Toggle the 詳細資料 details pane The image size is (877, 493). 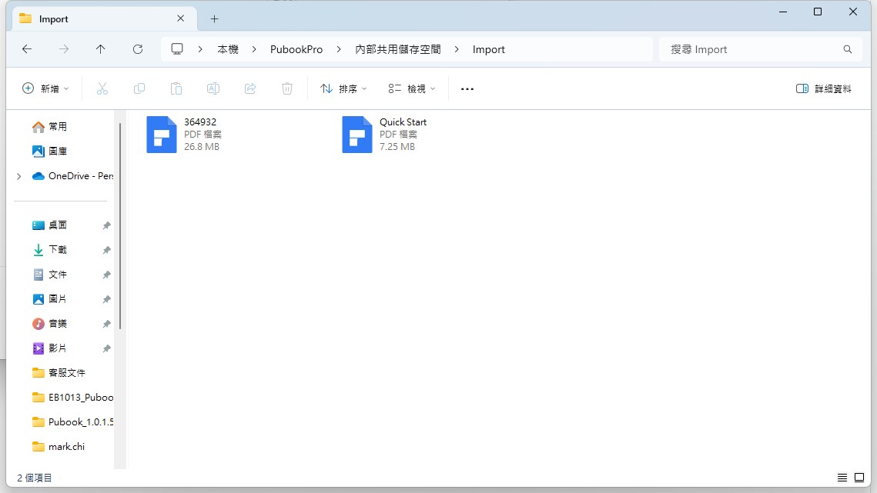click(822, 88)
